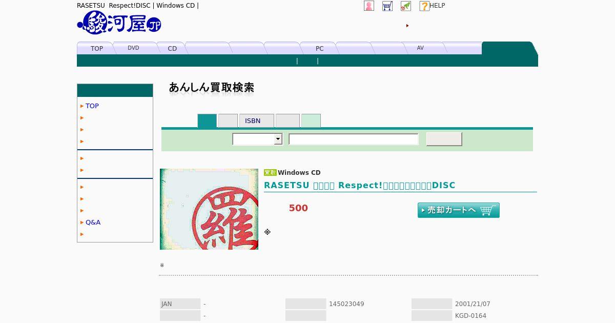Open the orange question mark help icon
Image resolution: width=615 pixels, height=323 pixels.
[424, 6]
